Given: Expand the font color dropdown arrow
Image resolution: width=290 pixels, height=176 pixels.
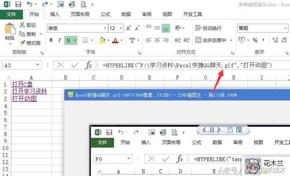Looking at the screenshot, I should (121, 40).
